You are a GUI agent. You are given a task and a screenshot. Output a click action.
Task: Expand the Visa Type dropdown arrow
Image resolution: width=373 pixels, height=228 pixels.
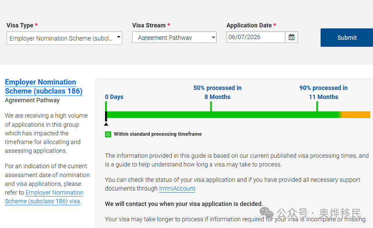tap(118, 37)
